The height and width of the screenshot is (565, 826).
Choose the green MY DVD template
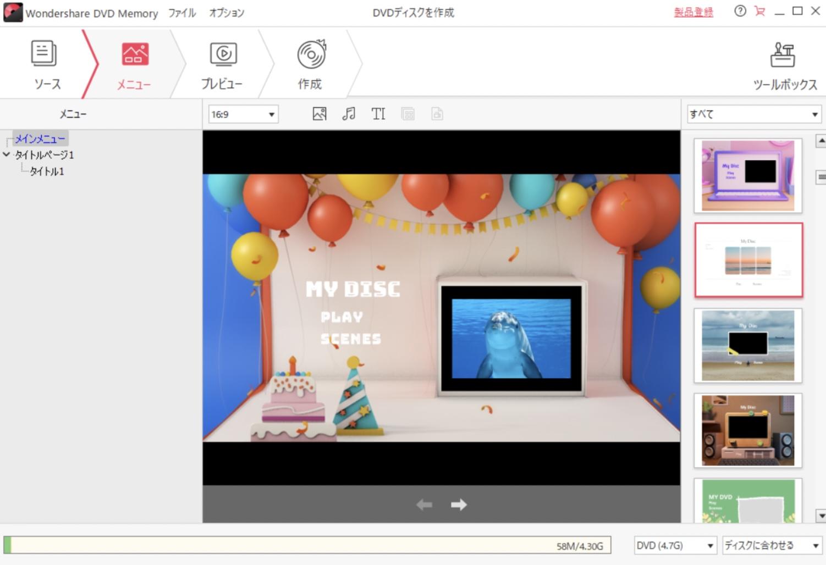tap(748, 500)
